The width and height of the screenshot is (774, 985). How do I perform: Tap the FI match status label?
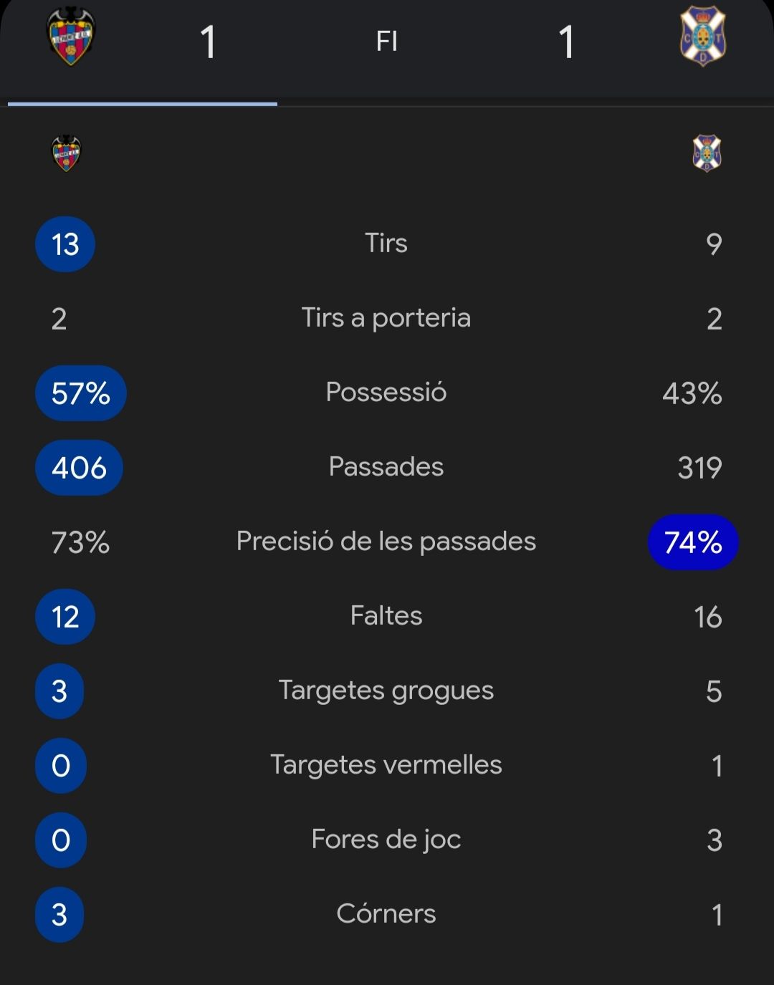pos(387,41)
